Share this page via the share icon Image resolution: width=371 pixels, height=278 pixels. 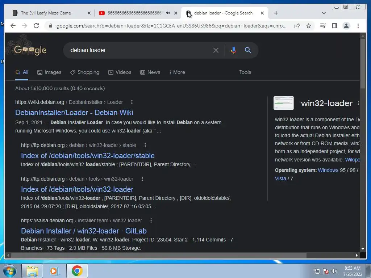pyautogui.click(x=297, y=26)
